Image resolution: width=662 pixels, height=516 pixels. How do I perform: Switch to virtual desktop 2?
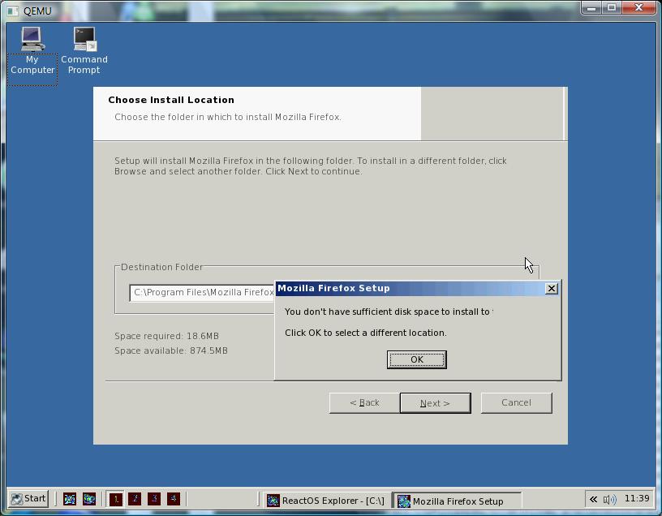(x=135, y=499)
